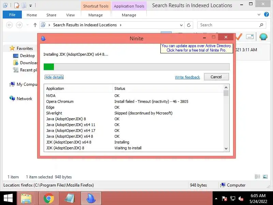The height and width of the screenshot is (205, 273).
Task: Refresh the Explorer search results
Action: 189,25
